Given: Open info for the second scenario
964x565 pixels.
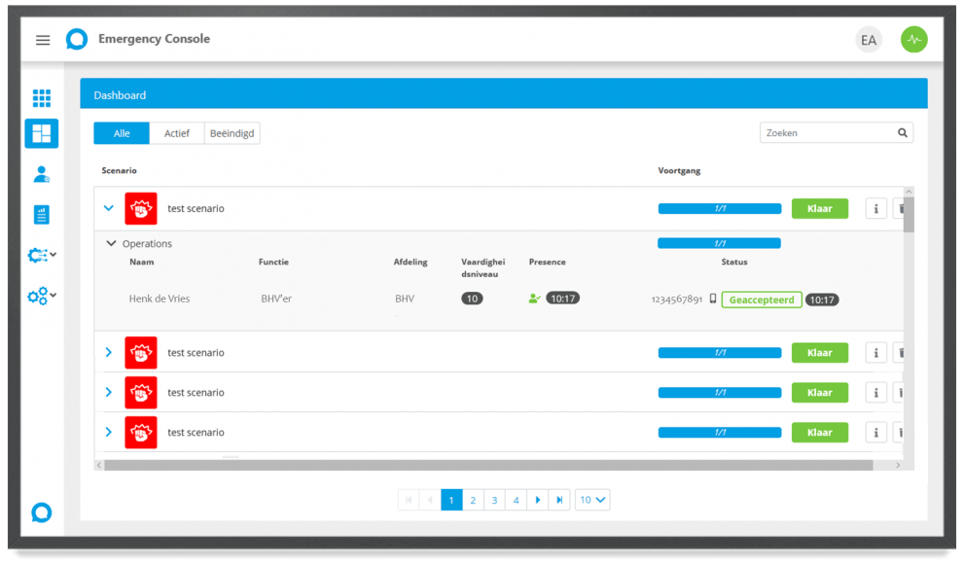Looking at the screenshot, I should (x=876, y=352).
